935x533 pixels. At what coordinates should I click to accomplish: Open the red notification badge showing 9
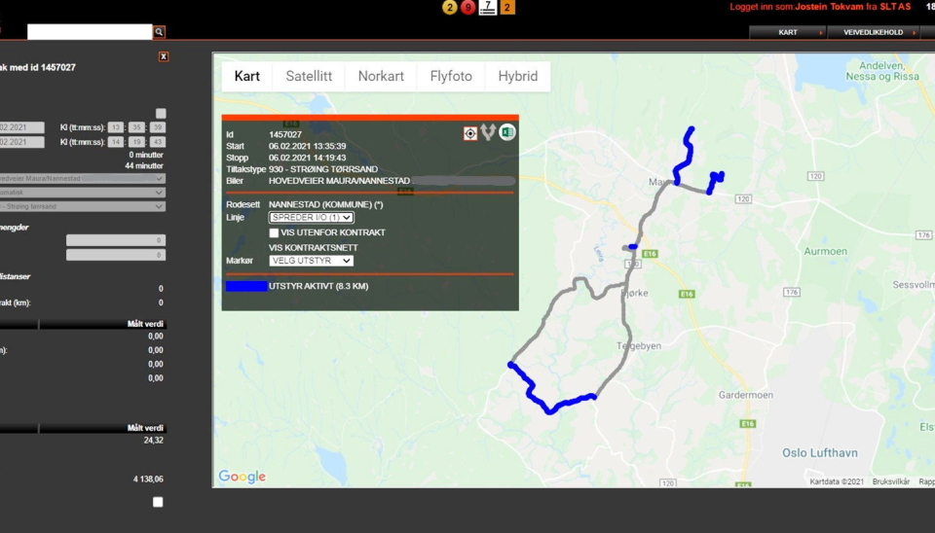pos(467,8)
